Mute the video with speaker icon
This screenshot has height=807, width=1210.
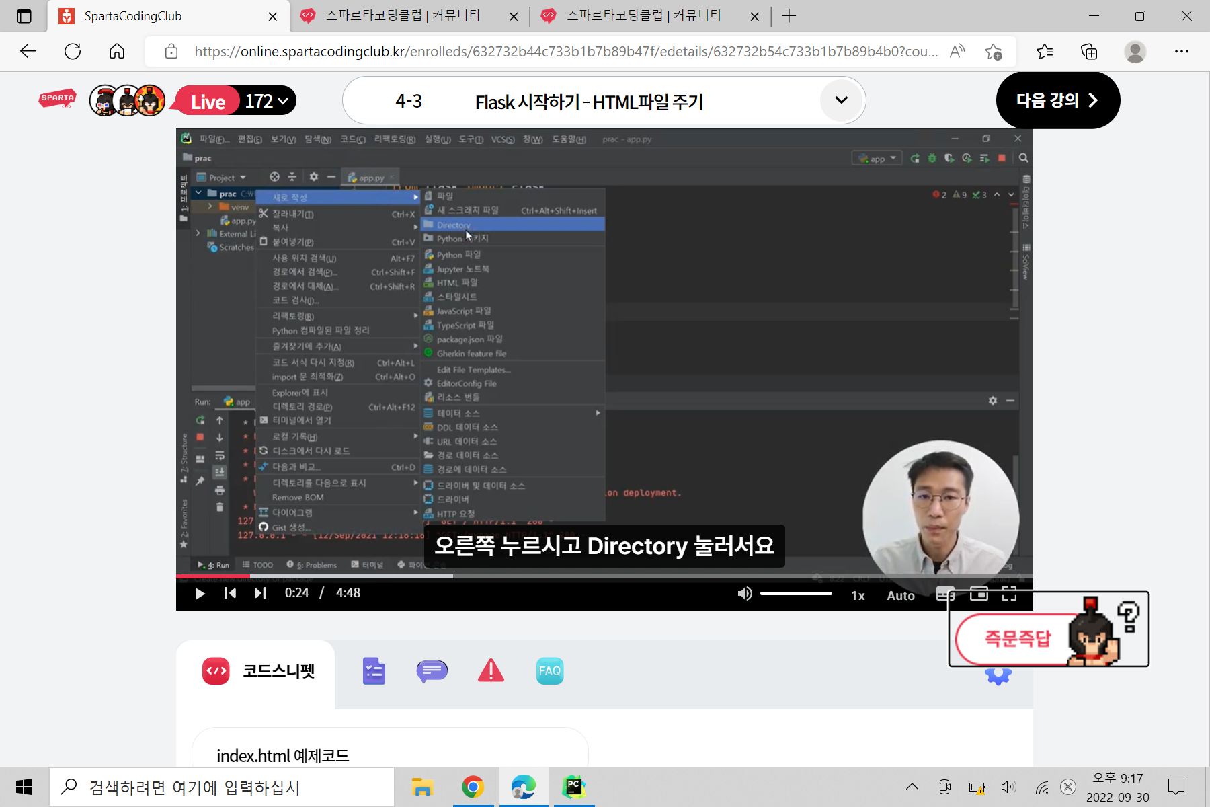(x=744, y=594)
